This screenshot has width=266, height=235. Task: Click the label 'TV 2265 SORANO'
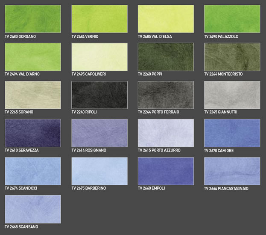point(19,112)
